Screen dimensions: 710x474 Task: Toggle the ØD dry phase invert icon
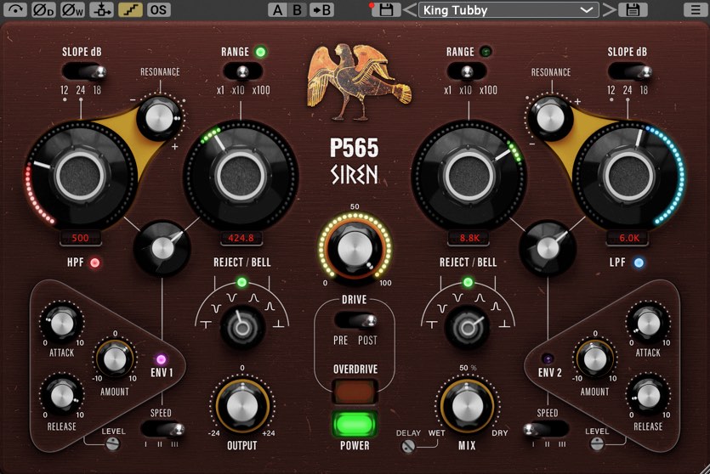point(43,9)
